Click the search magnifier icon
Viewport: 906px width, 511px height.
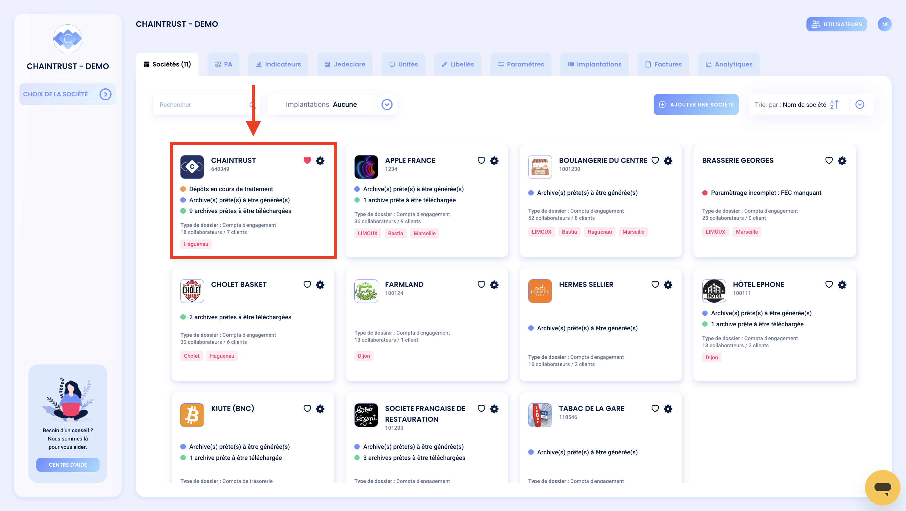[x=252, y=105]
